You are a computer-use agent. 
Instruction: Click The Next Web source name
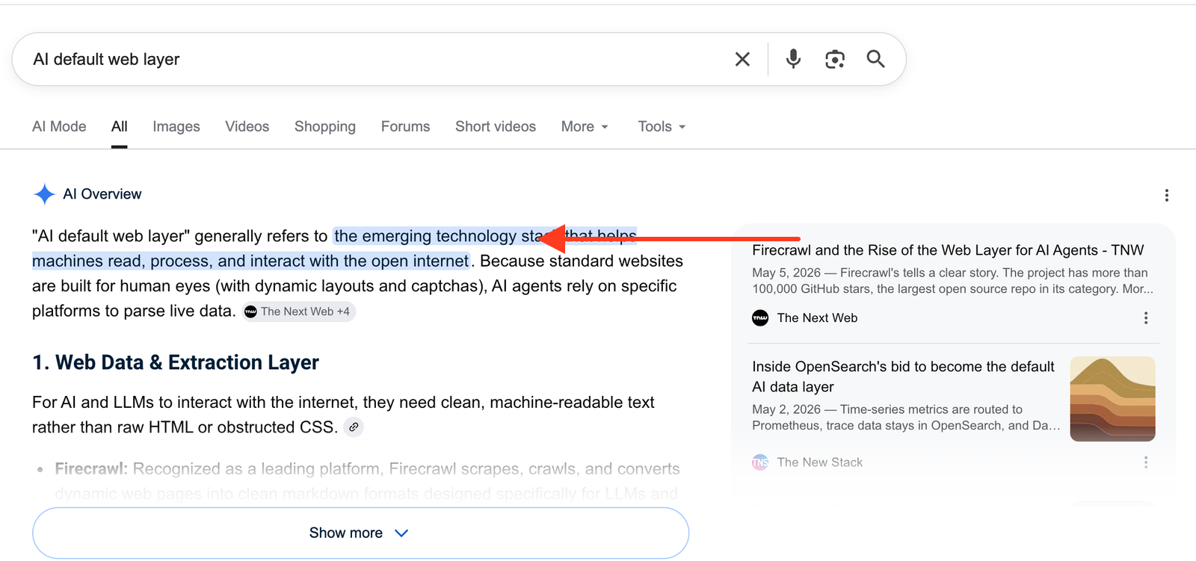[817, 318]
